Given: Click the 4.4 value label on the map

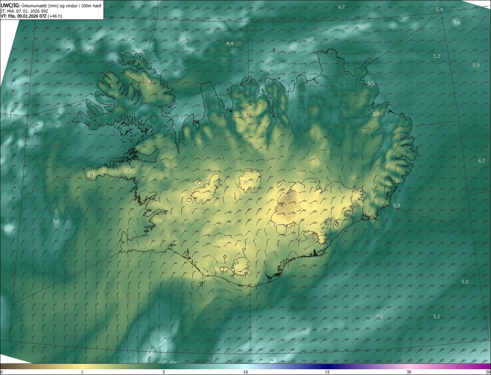Looking at the screenshot, I should coord(230,44).
